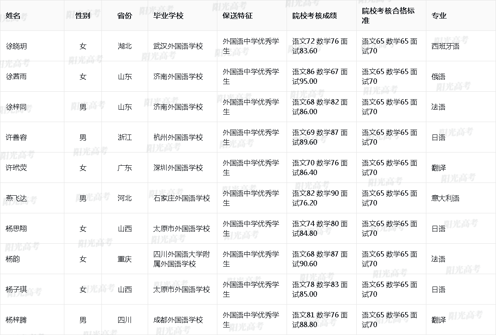Select the name 徐晓玥
This screenshot has height=335, width=496.
pyautogui.click(x=16, y=46)
